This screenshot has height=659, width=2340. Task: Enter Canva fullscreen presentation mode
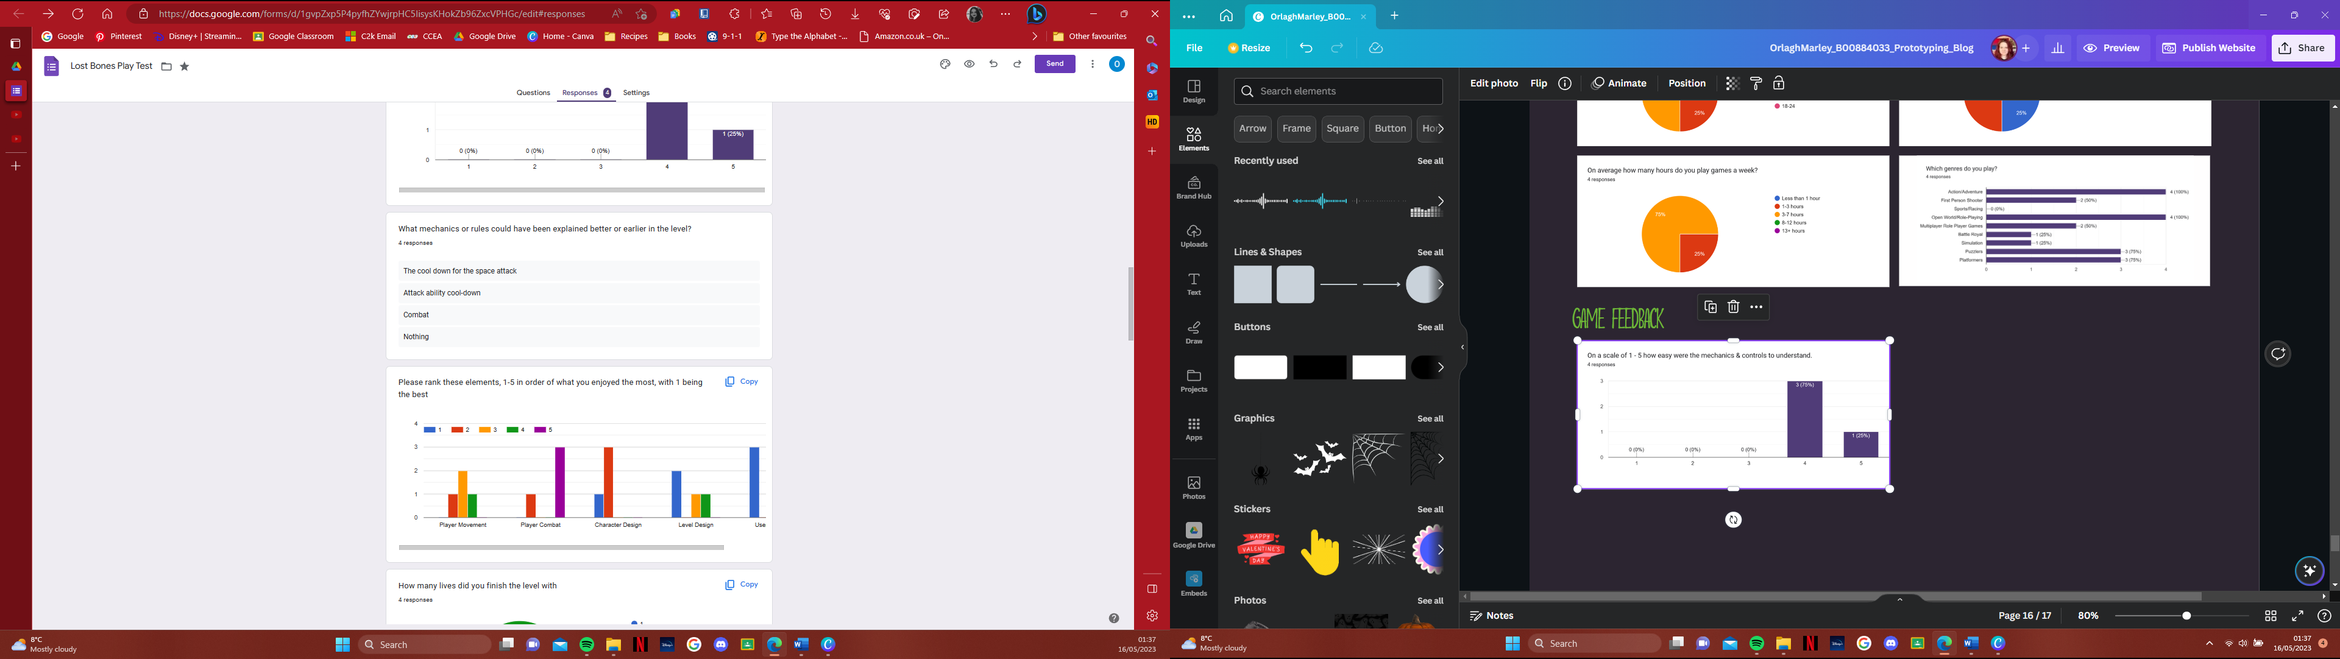click(2297, 615)
